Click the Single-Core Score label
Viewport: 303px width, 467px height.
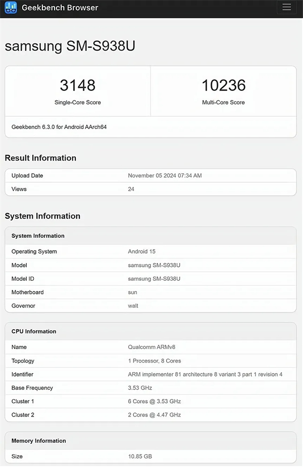[x=77, y=102]
